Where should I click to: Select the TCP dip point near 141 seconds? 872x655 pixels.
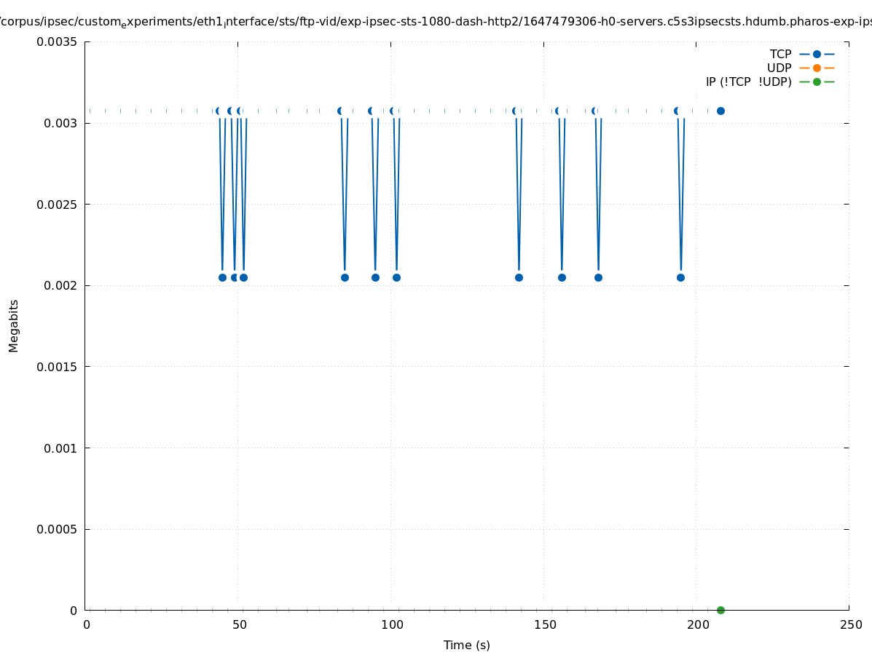519,277
